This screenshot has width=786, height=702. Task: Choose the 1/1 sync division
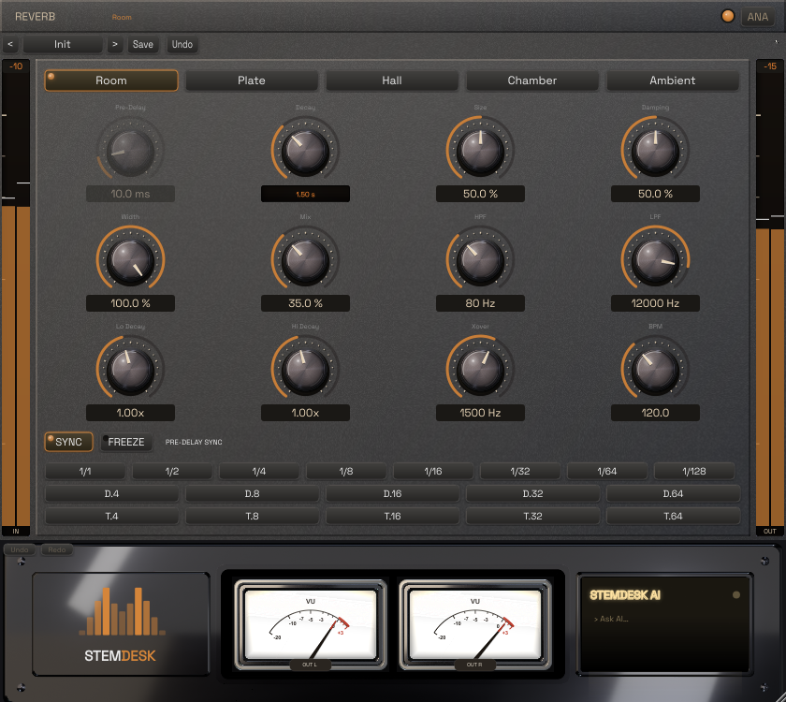(85, 472)
